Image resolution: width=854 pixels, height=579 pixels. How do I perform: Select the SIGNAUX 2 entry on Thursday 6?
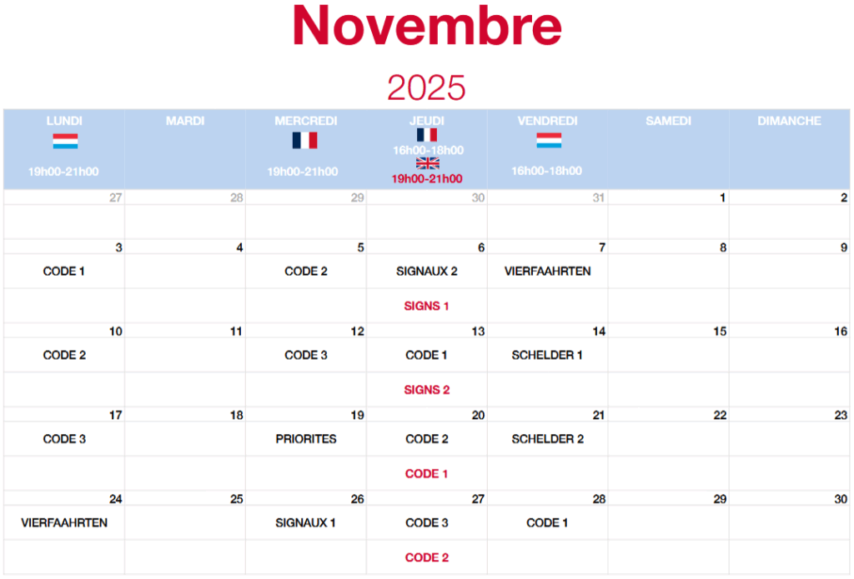[x=426, y=271]
